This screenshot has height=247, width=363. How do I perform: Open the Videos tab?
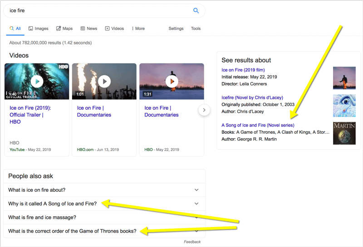click(x=115, y=29)
